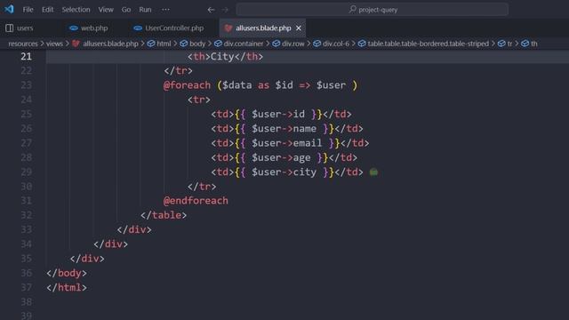
Task: Click the $user->age code line
Action: click(284, 158)
